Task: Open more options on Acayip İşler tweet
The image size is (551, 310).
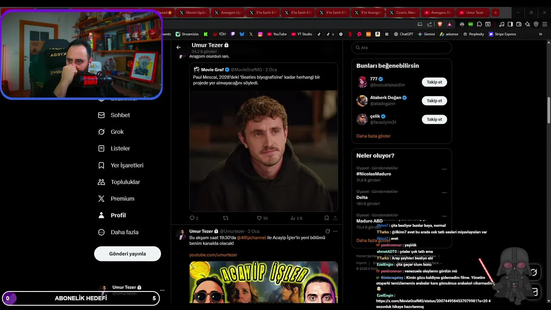Action: pos(335,231)
